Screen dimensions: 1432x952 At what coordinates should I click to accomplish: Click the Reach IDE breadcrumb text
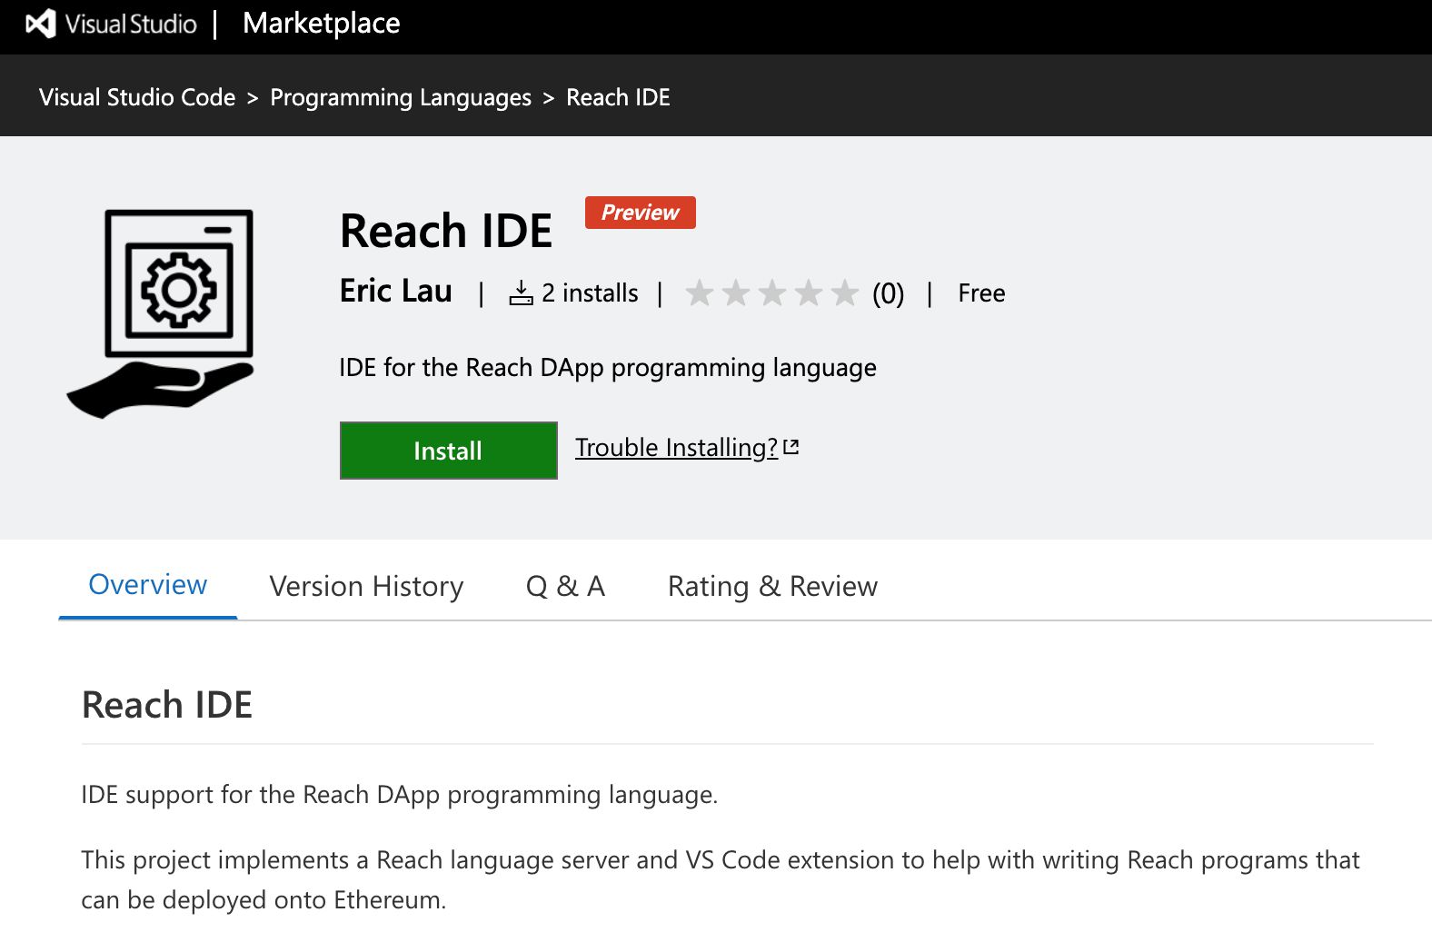click(618, 97)
